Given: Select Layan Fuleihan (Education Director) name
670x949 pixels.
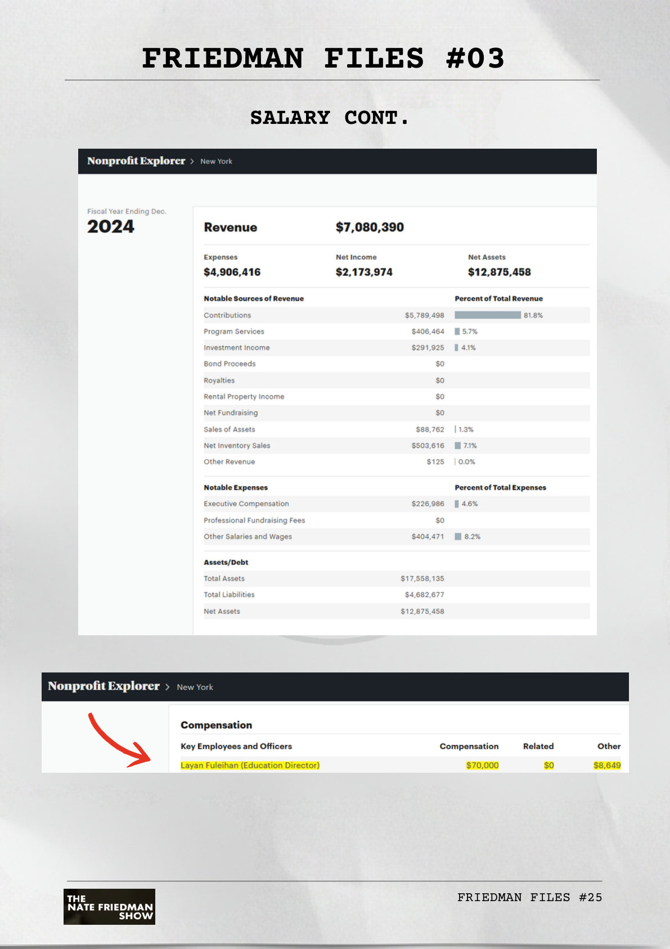Looking at the screenshot, I should pos(250,765).
